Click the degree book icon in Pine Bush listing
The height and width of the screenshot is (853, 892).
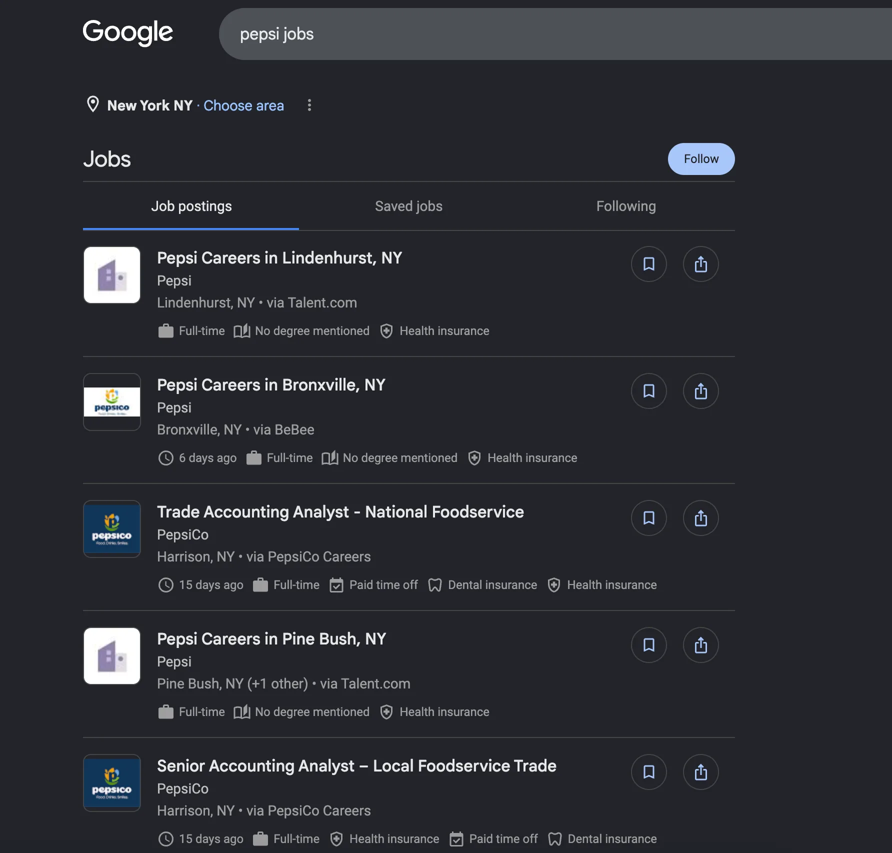point(242,712)
